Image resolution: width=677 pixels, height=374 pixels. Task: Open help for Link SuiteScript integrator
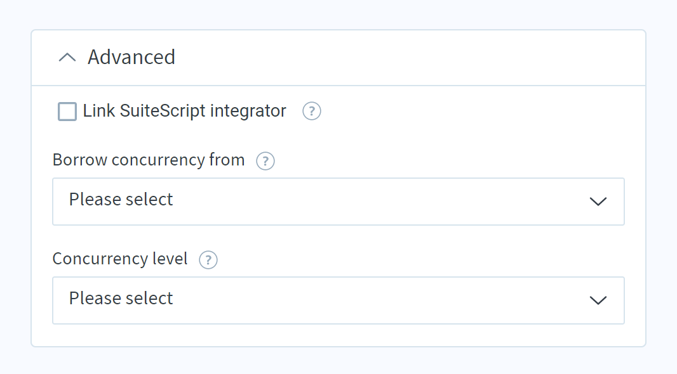point(312,111)
